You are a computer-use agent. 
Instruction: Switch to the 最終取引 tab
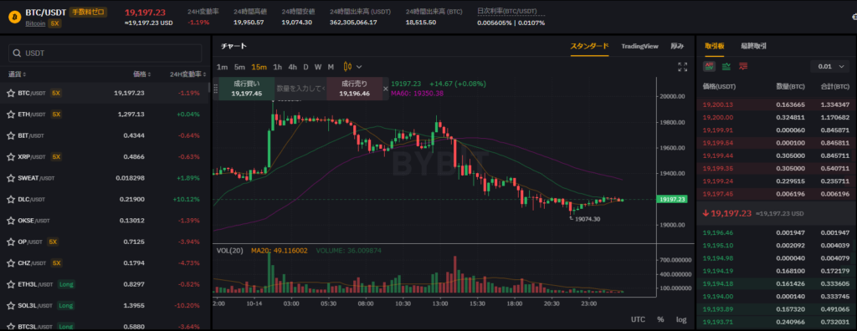[753, 47]
